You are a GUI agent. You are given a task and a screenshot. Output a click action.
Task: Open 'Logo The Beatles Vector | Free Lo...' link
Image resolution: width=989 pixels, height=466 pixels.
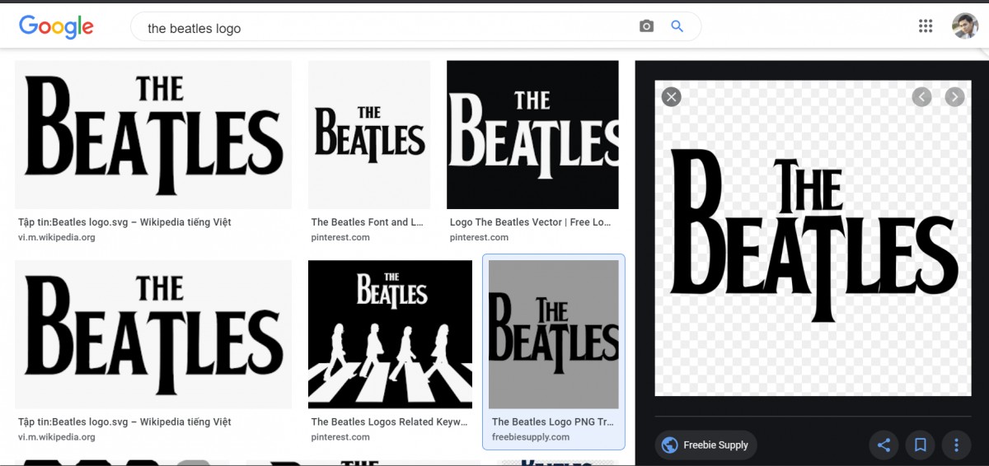pyautogui.click(x=531, y=222)
